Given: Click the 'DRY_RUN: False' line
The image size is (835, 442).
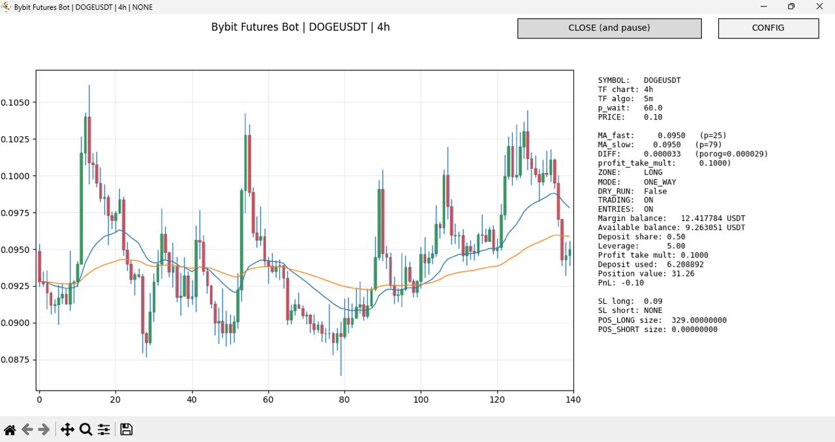Looking at the screenshot, I should (x=633, y=191).
